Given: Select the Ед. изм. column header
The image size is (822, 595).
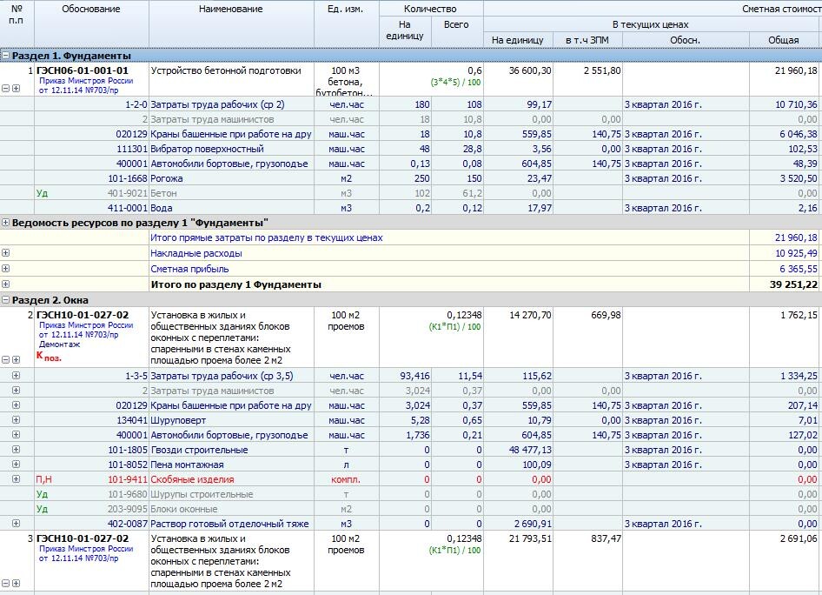Looking at the screenshot, I should (346, 9).
